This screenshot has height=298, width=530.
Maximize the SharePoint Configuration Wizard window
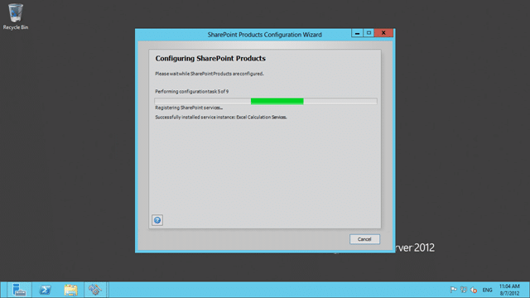tap(369, 33)
